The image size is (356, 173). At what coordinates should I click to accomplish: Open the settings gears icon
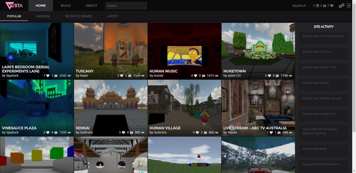click(341, 6)
